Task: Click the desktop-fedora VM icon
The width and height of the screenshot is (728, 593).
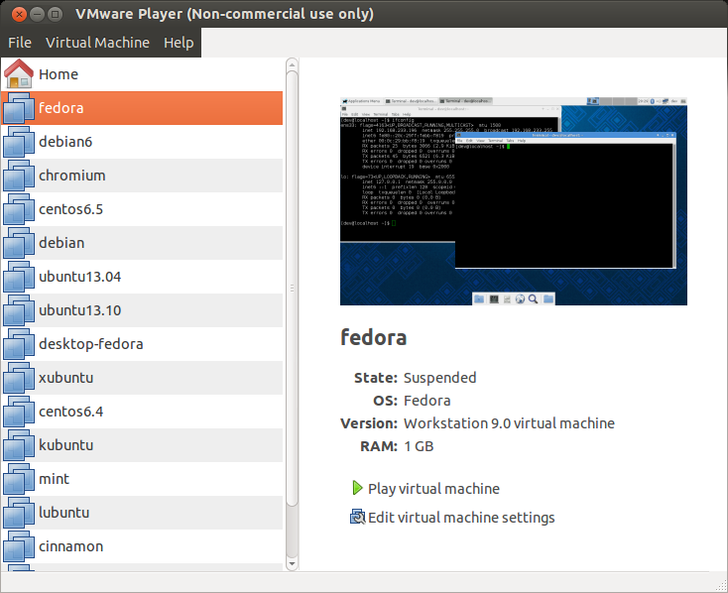Action: (x=19, y=344)
